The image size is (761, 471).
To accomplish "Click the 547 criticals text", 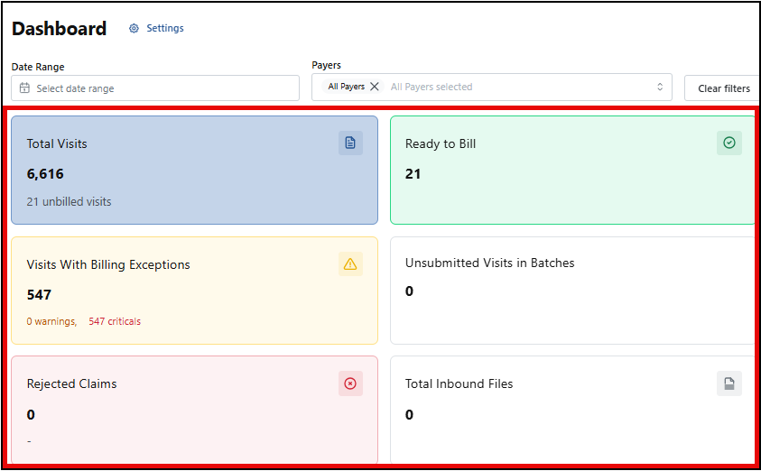I will tap(115, 321).
